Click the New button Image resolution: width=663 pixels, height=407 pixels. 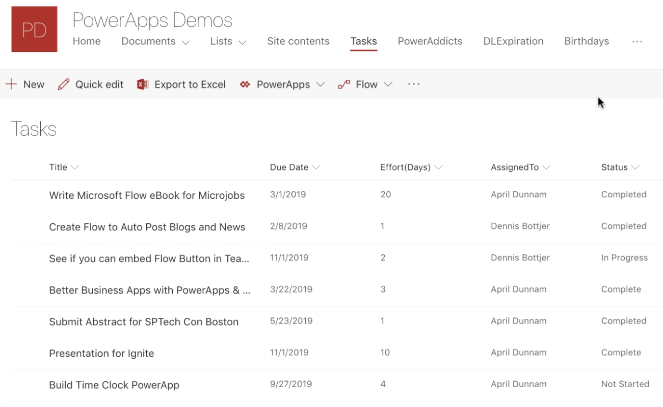tap(25, 84)
